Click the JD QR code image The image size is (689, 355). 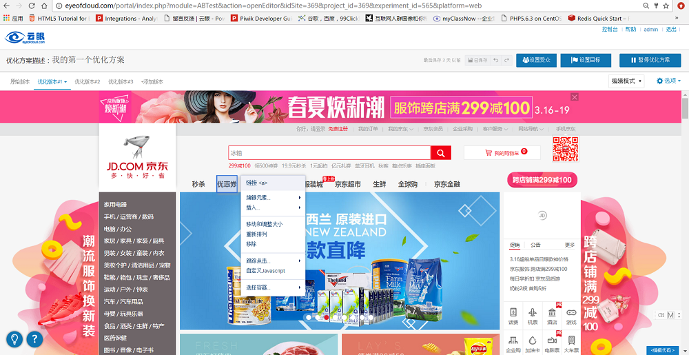[x=566, y=149]
